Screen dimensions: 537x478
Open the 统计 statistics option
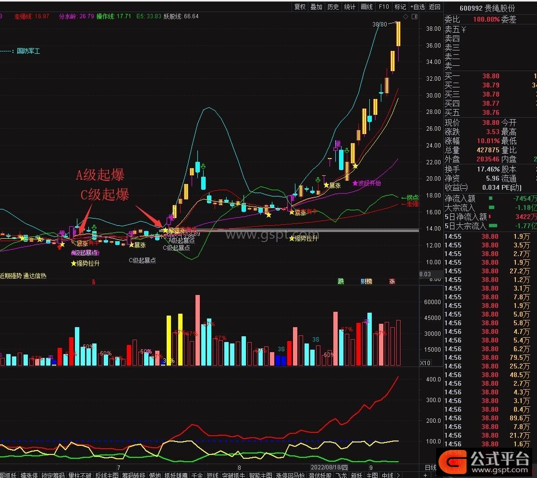pyautogui.click(x=350, y=7)
